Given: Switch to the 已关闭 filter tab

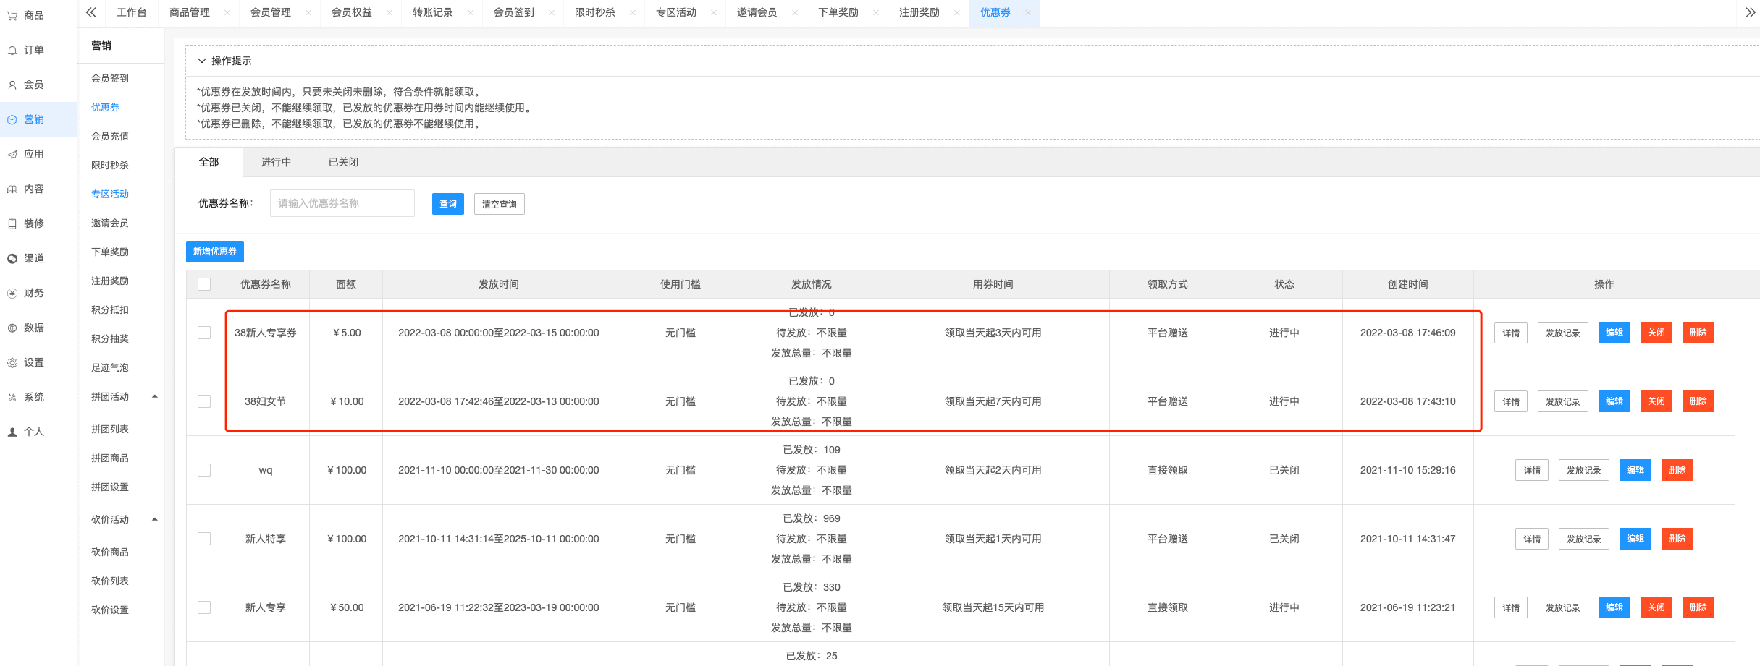Looking at the screenshot, I should coord(343,162).
